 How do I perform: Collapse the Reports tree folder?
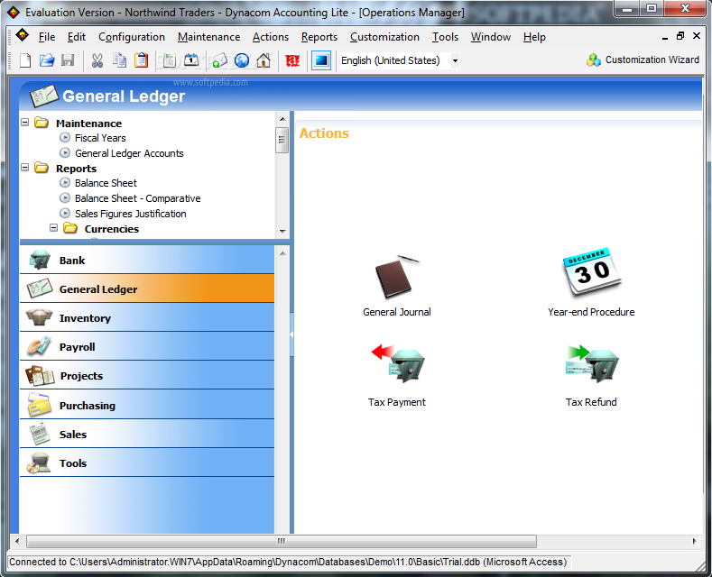(25, 168)
